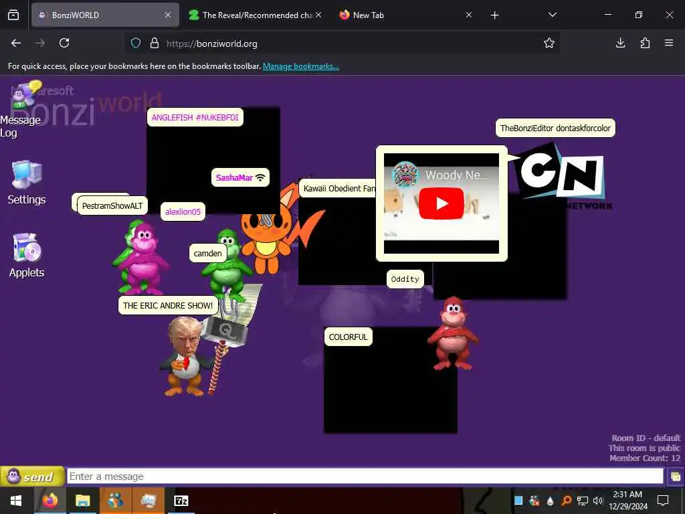Screen dimensions: 685x514
Task: Switch to the BonziWORLD tab
Action: (x=105, y=15)
